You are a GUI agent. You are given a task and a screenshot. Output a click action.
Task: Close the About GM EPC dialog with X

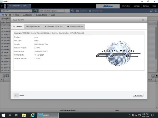(x=143, y=20)
